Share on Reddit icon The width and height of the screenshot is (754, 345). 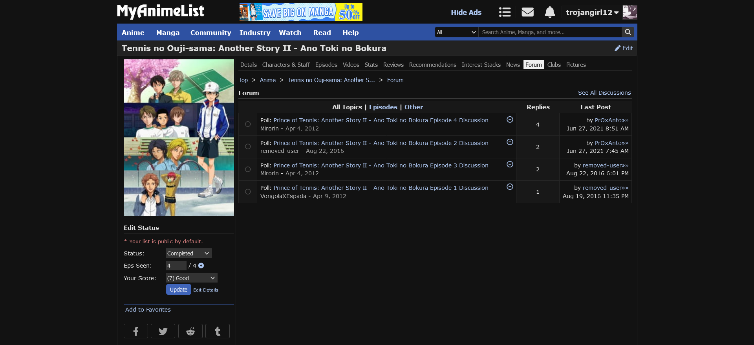(x=190, y=331)
